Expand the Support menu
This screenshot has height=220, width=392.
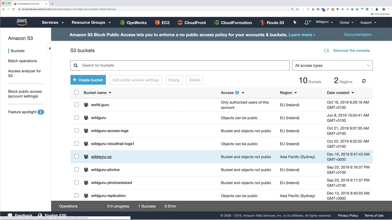[368, 22]
